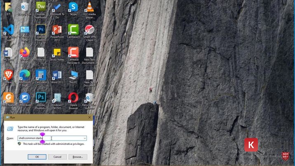Open VLC media player shortcut
Viewport: 295px width, 166px height.
pos(89,7)
